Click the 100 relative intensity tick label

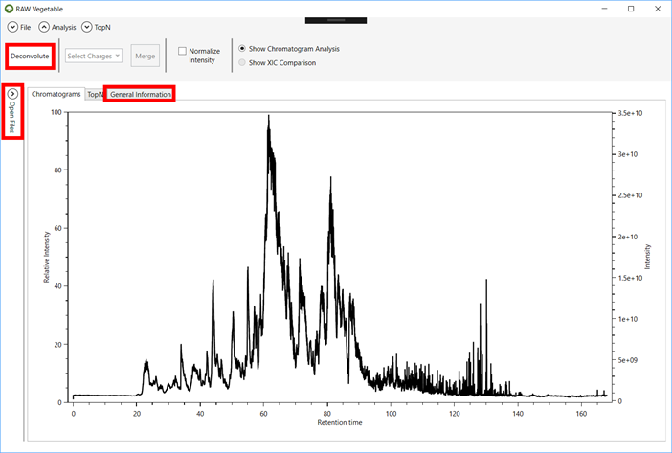(56, 112)
